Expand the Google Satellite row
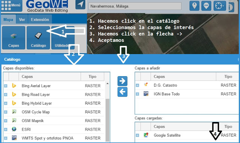 pos(138,135)
